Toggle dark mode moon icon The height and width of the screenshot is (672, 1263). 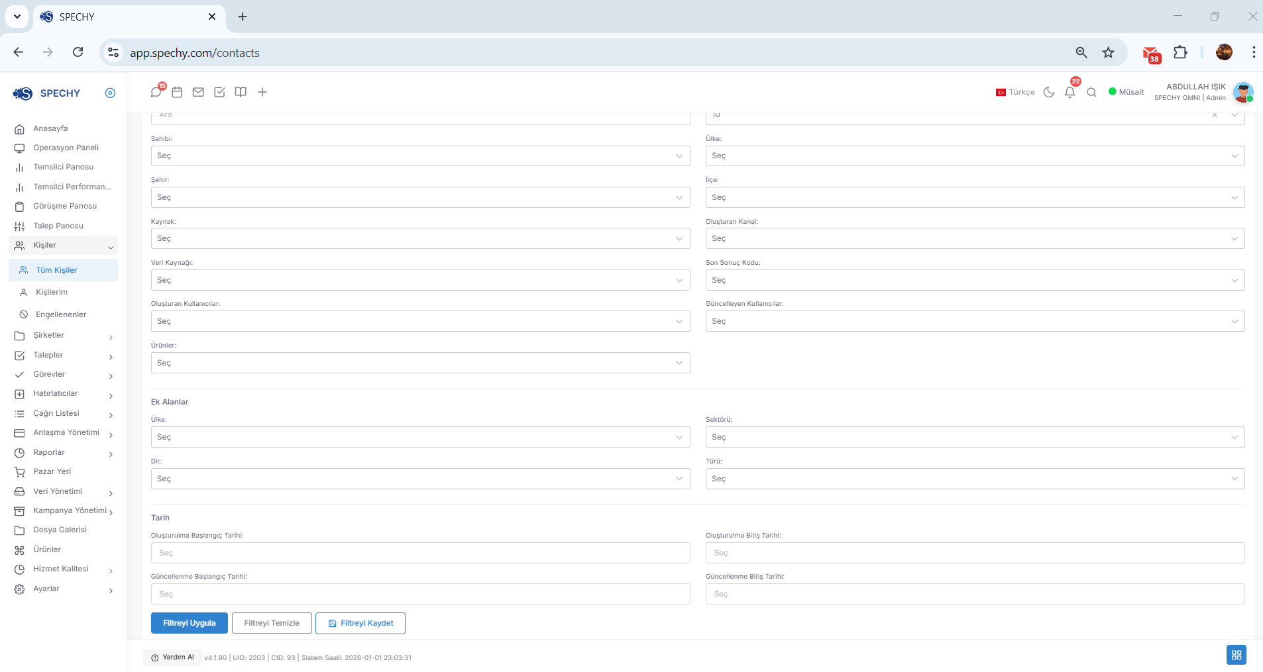click(x=1049, y=92)
